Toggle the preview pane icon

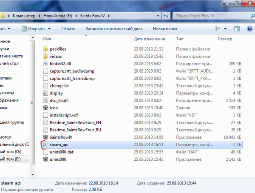pos(237,29)
